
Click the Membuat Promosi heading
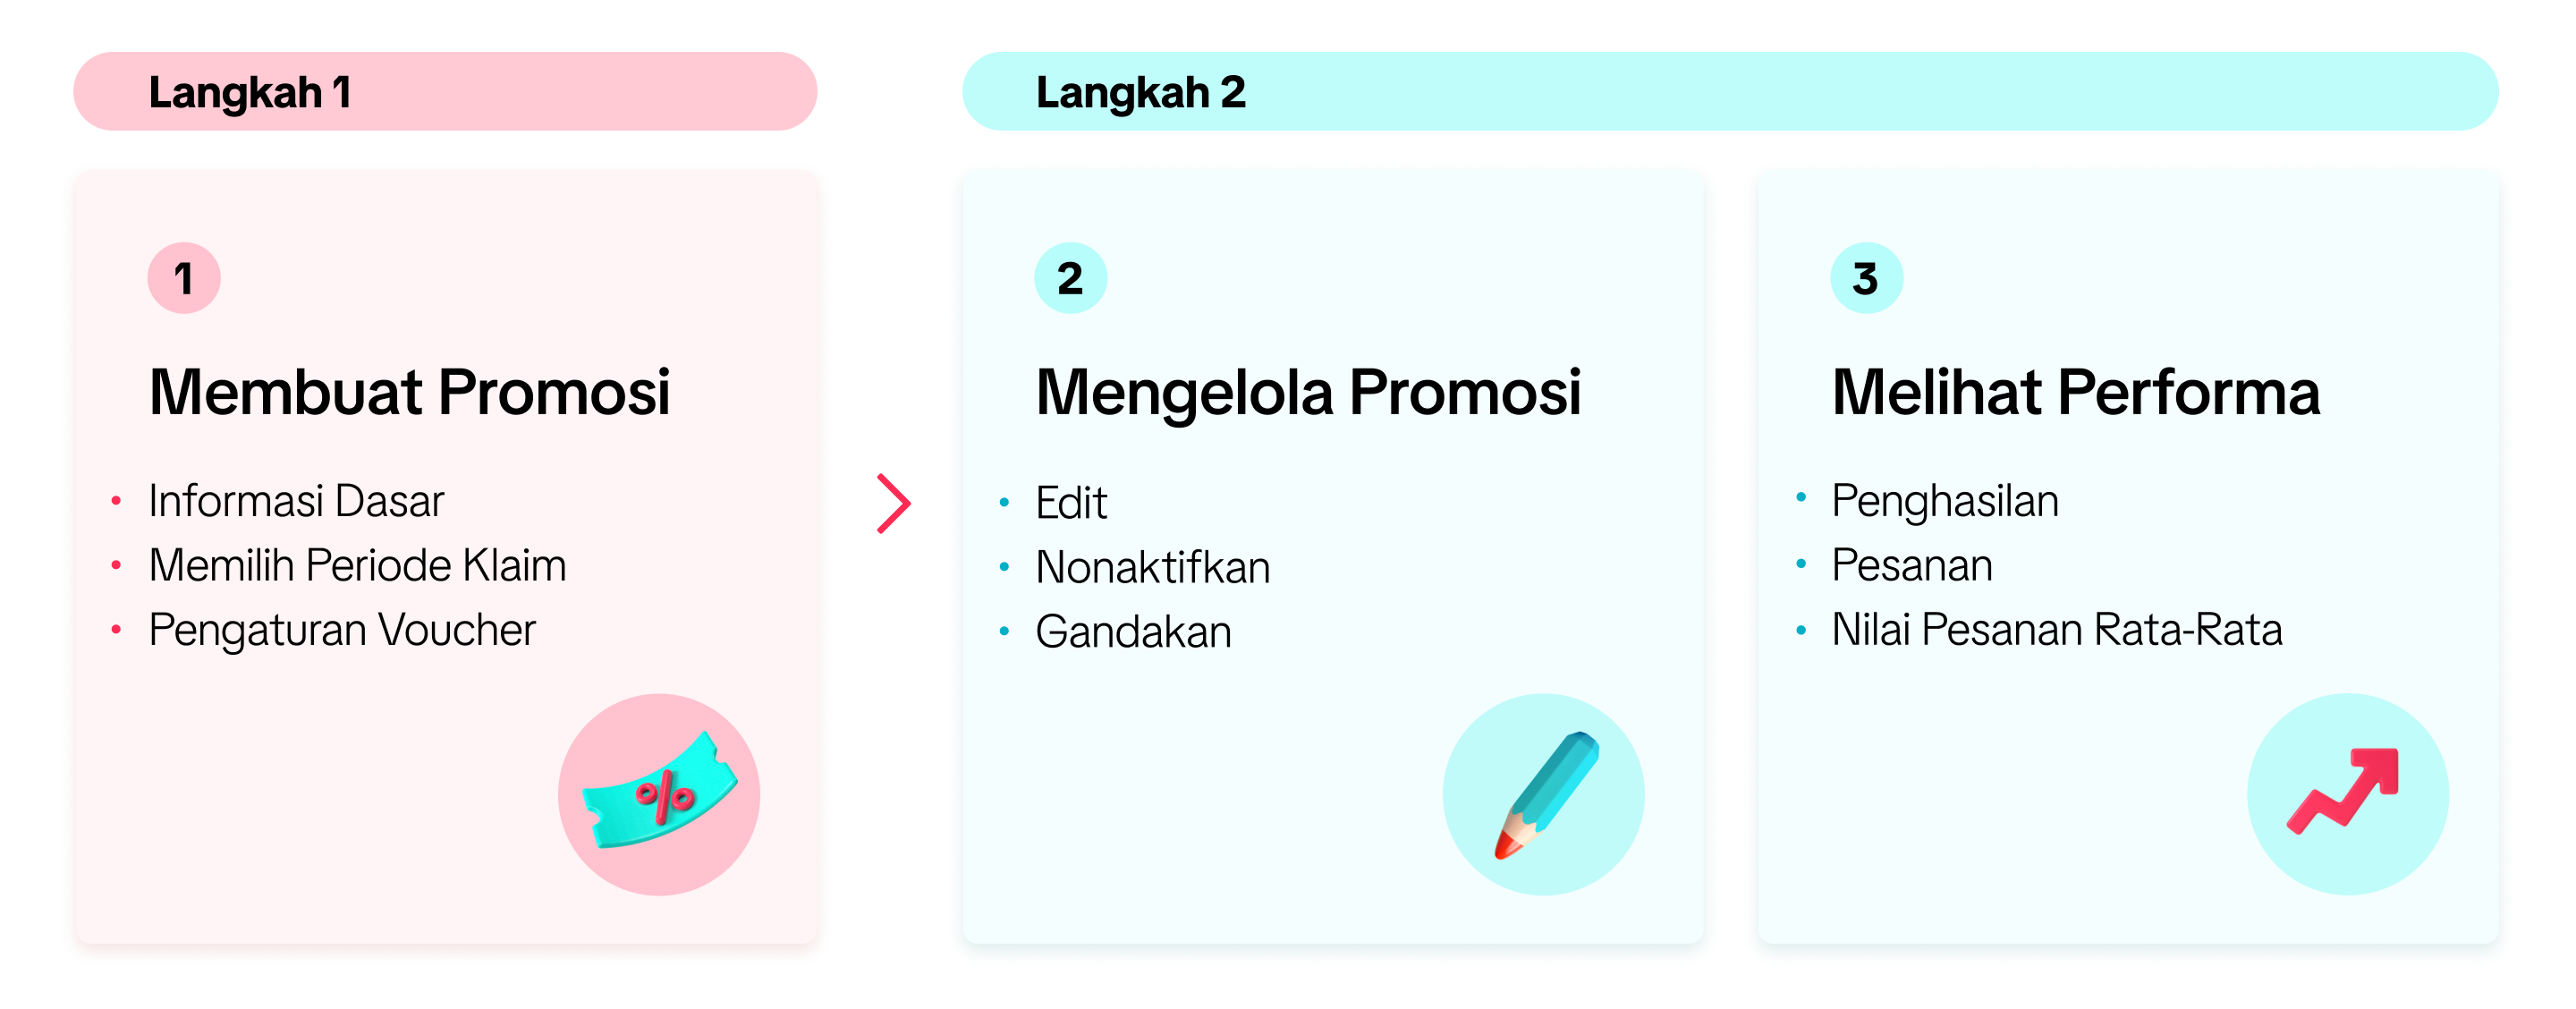[409, 392]
